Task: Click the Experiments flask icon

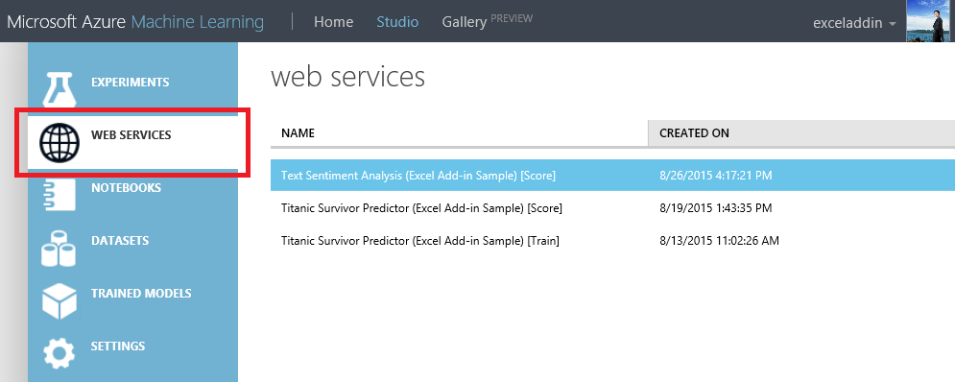Action: 59,89
